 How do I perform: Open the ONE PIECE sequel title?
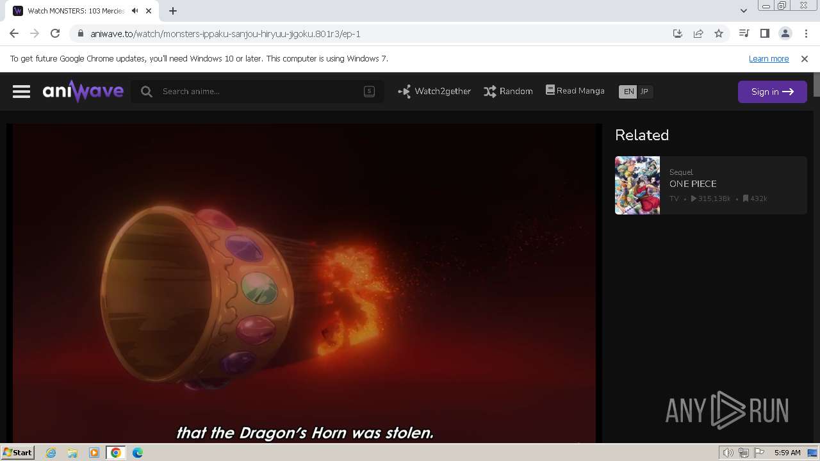[x=693, y=184]
